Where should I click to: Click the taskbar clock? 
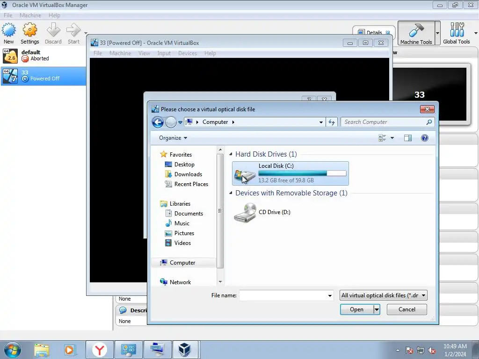pyautogui.click(x=455, y=350)
